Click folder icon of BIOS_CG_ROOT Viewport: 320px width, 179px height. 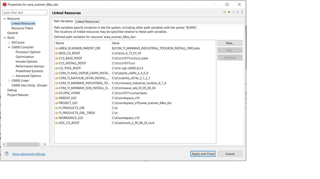(x=57, y=53)
